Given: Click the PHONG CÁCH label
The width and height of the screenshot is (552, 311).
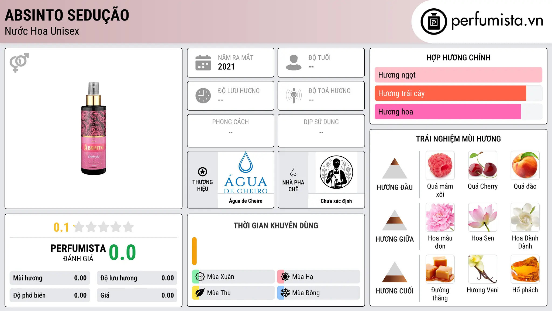Looking at the screenshot, I should click(230, 122).
